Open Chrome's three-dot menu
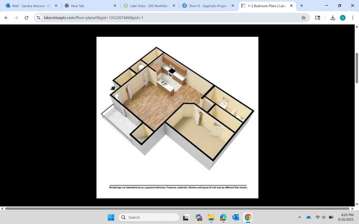 (x=352, y=18)
